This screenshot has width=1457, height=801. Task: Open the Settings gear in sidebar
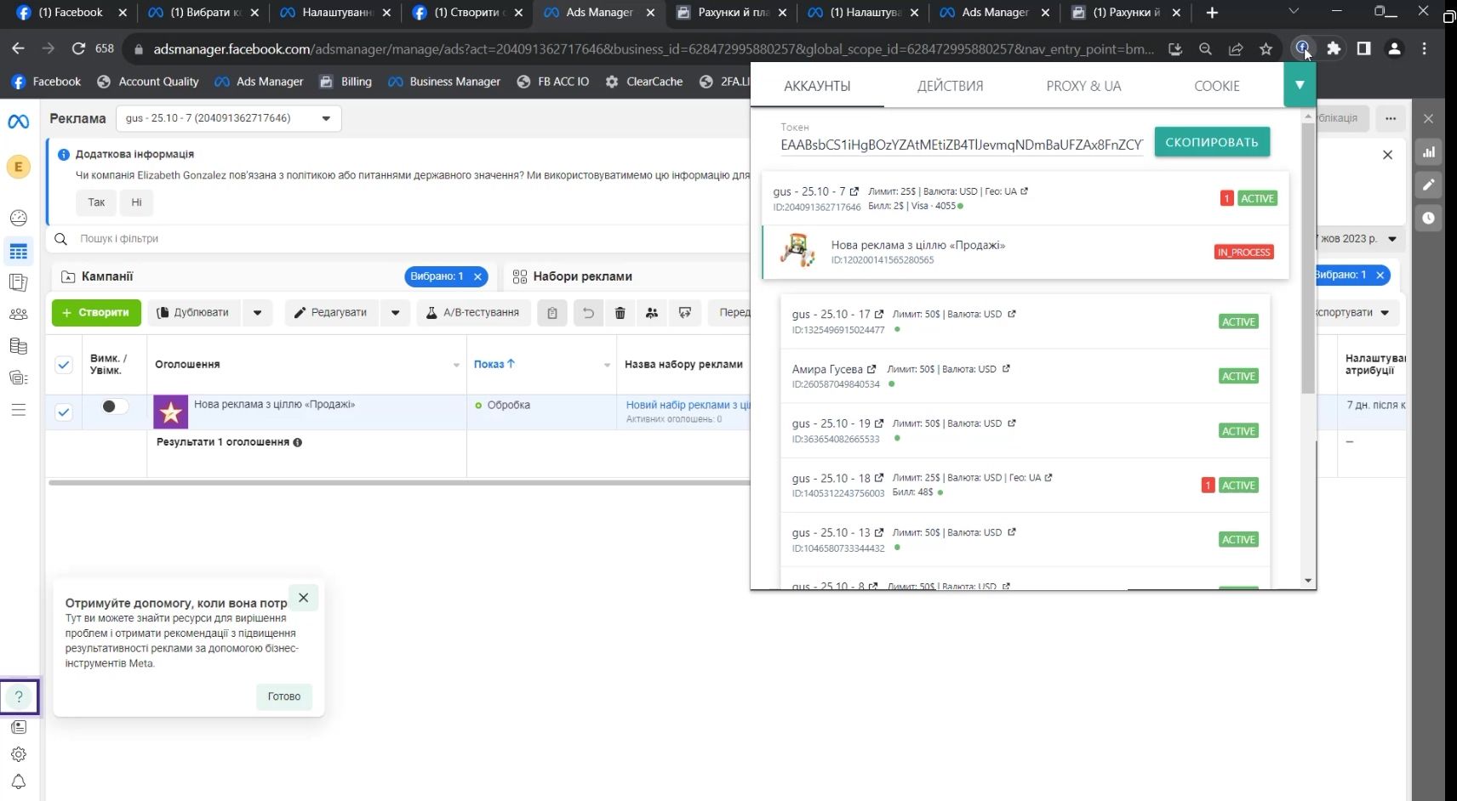(18, 754)
